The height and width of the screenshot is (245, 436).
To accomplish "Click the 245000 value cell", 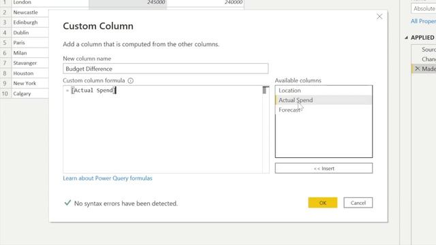I will [128, 2].
